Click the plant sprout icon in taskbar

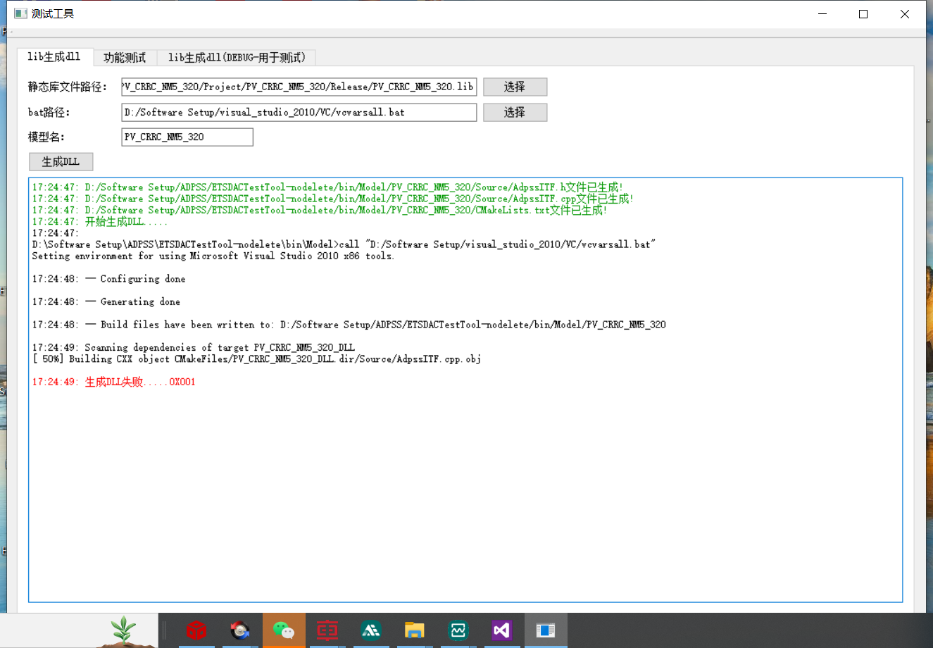click(124, 631)
